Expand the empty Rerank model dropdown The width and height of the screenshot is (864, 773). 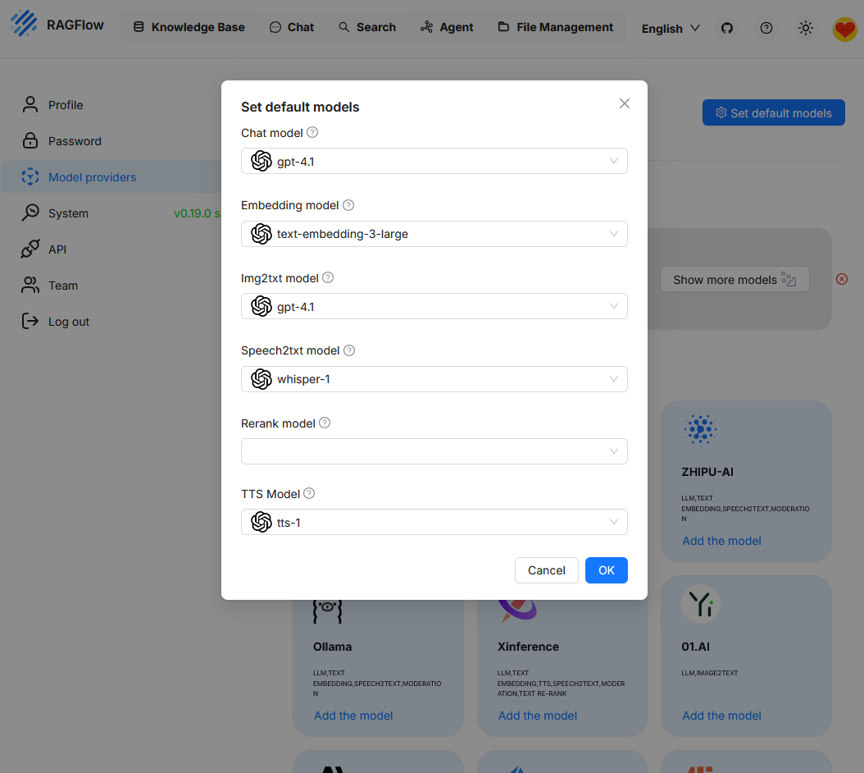point(434,451)
